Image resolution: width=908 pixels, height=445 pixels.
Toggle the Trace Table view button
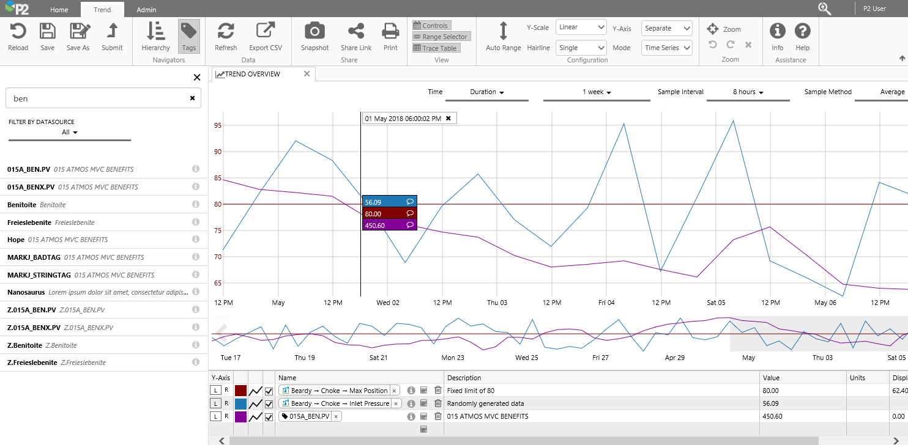pyautogui.click(x=435, y=48)
